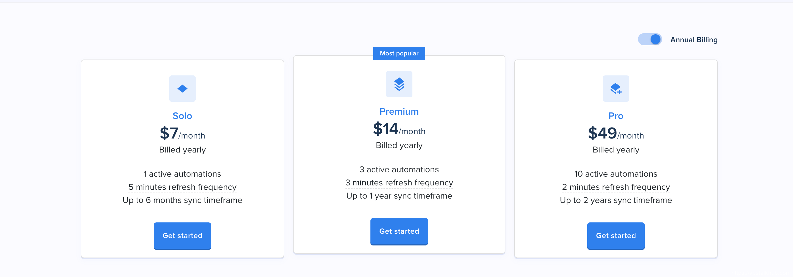Click the $7/month price

point(182,134)
